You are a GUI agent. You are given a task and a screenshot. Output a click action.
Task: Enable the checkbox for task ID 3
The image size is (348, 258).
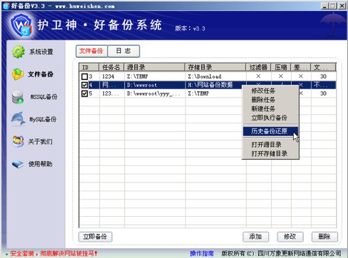coord(85,77)
